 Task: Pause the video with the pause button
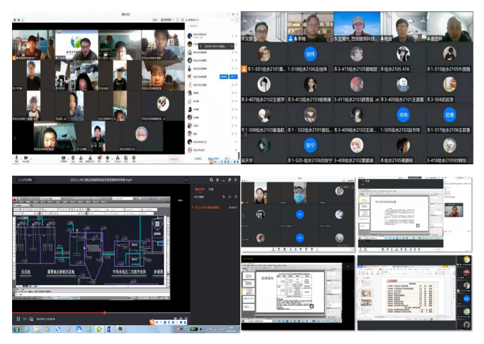point(18,319)
